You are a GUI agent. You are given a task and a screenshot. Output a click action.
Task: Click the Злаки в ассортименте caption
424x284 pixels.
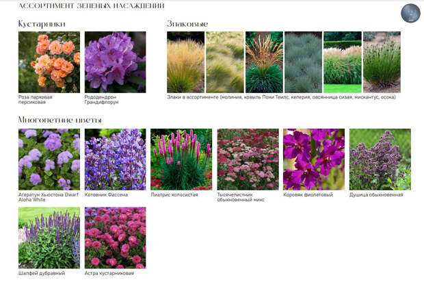pyautogui.click(x=281, y=97)
